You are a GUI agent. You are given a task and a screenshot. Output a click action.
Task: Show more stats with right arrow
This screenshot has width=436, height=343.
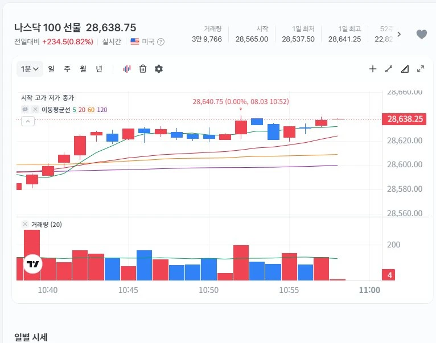pos(399,34)
